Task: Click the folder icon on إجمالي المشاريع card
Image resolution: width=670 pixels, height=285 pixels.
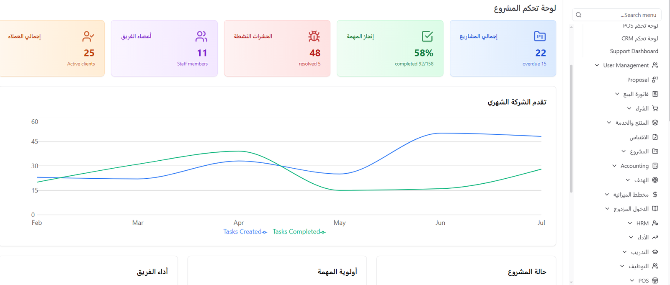Action: point(540,36)
